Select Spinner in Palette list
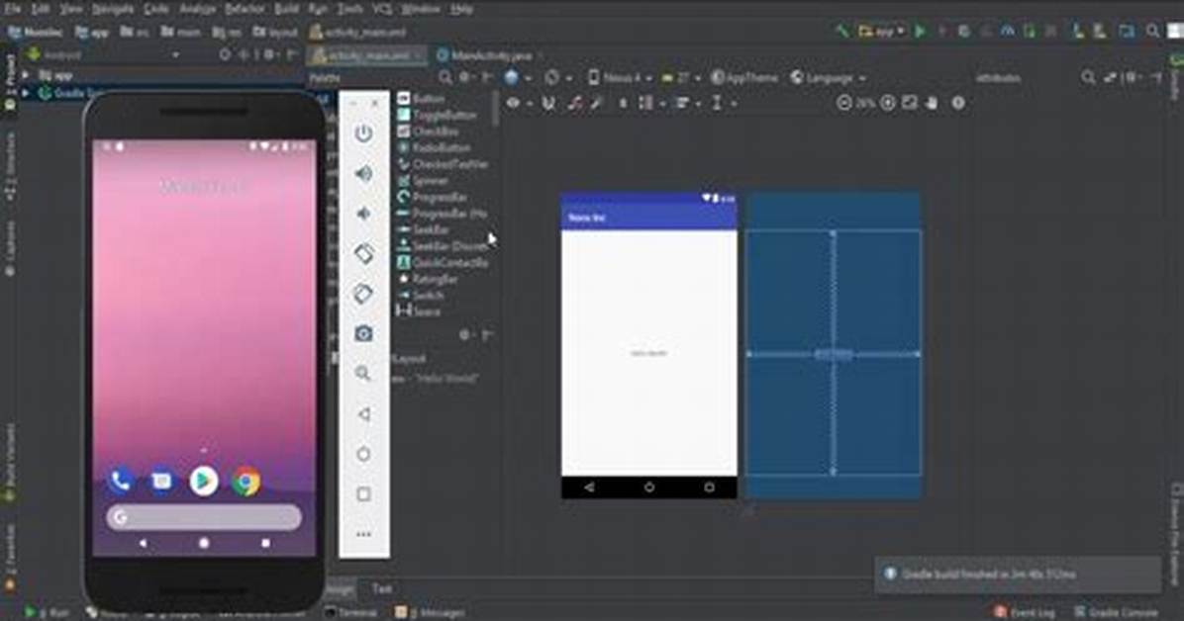This screenshot has height=621, width=1184. pyautogui.click(x=423, y=181)
